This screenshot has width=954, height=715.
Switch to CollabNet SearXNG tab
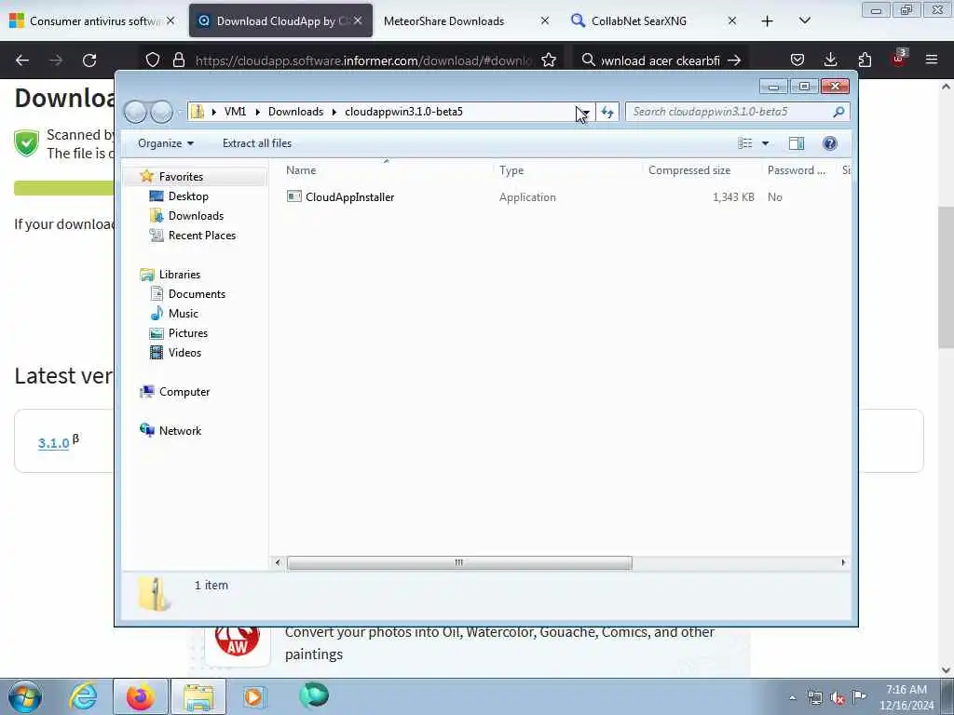638,21
